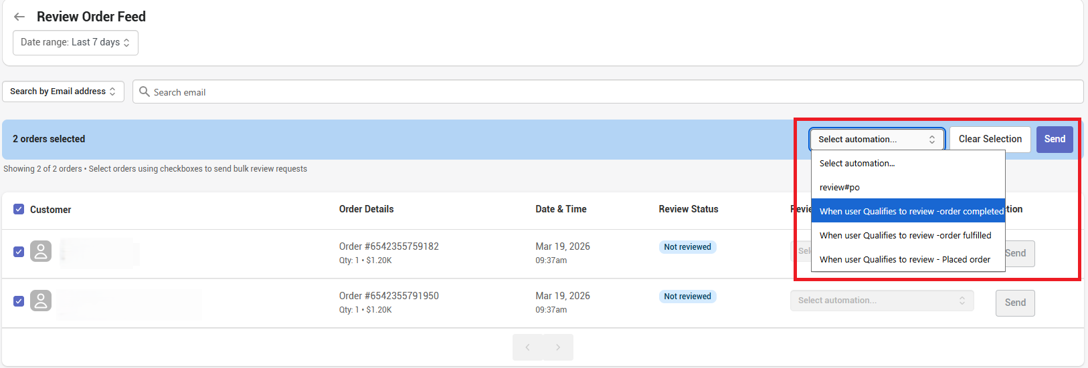
Task: Click '2 orders selected' text
Action: 49,139
